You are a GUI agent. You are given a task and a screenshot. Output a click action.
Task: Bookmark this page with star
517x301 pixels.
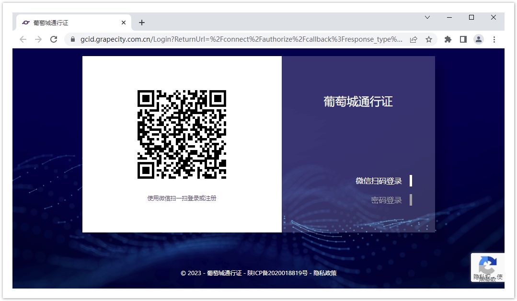click(x=429, y=40)
